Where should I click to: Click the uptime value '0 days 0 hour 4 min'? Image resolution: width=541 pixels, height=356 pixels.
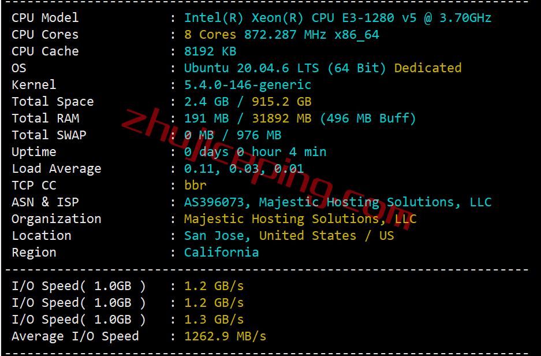pos(255,152)
